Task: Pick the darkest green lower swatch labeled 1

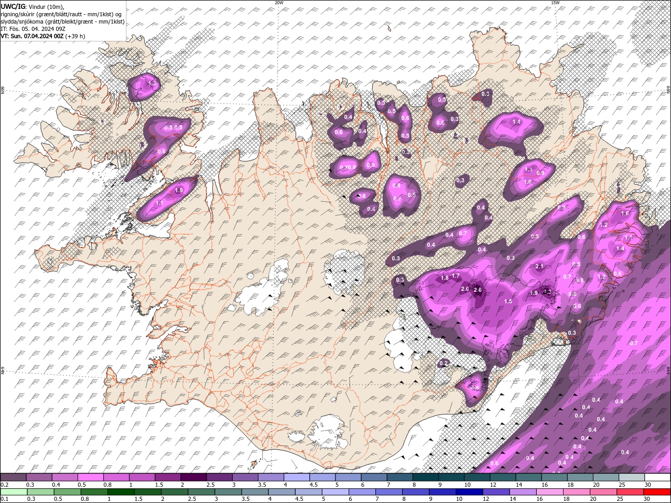Action: (x=121, y=493)
